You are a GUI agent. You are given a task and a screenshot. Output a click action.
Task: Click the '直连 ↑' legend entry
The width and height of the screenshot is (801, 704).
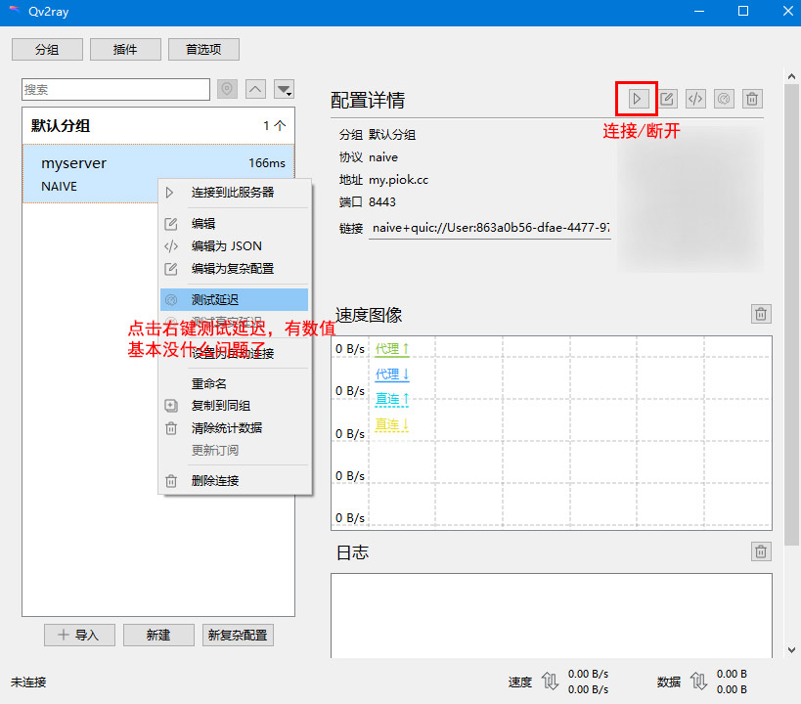click(392, 399)
